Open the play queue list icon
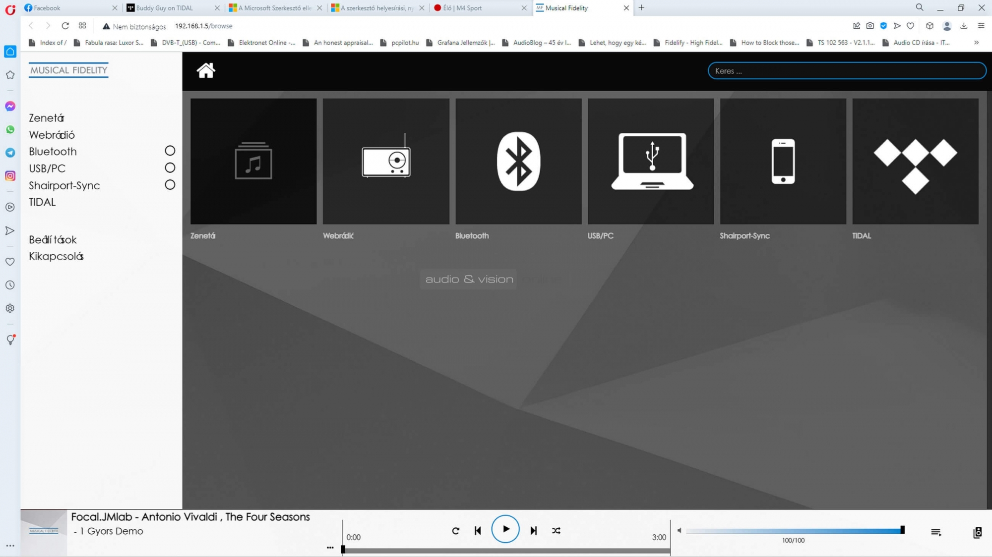This screenshot has width=992, height=557. (x=936, y=532)
